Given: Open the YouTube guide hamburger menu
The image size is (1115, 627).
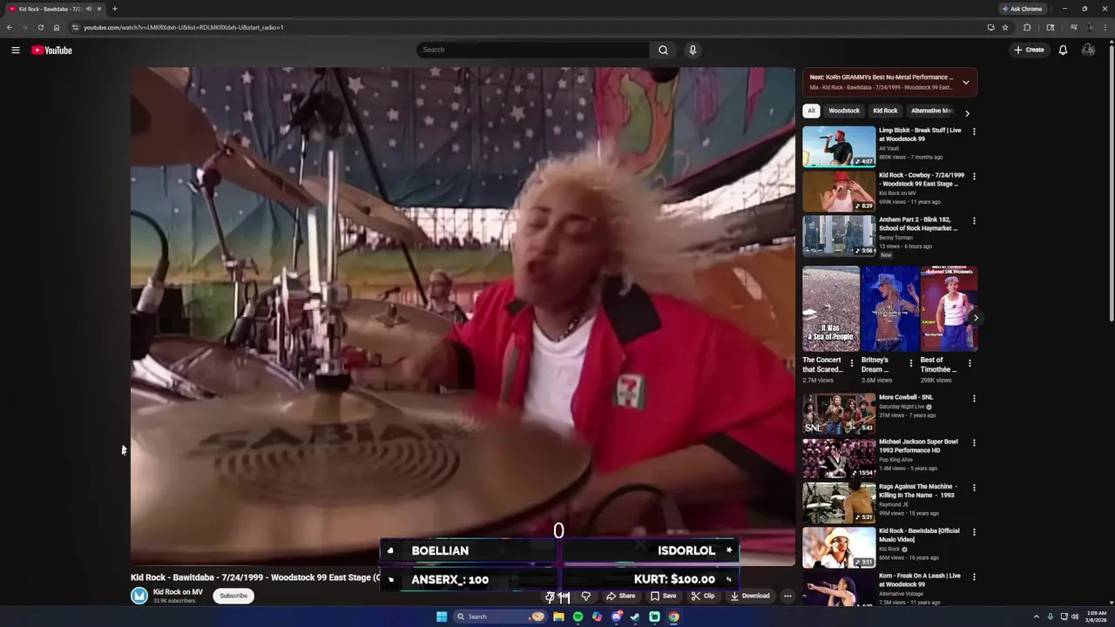Looking at the screenshot, I should (16, 51).
